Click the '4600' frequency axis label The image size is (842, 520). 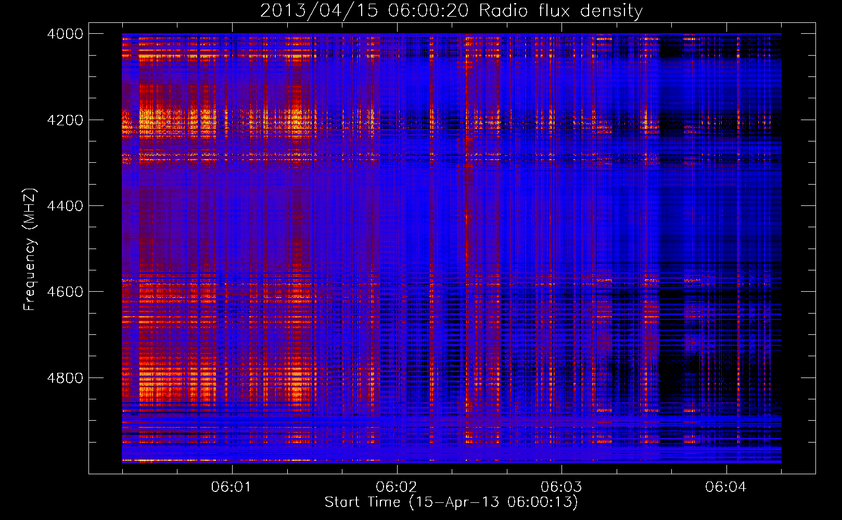65,292
